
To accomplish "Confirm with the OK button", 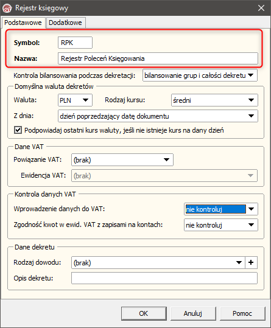I will click(144, 313).
